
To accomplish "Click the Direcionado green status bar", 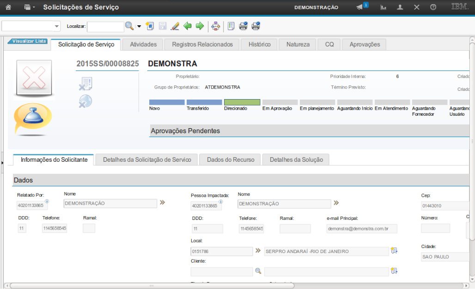I will coord(242,102).
